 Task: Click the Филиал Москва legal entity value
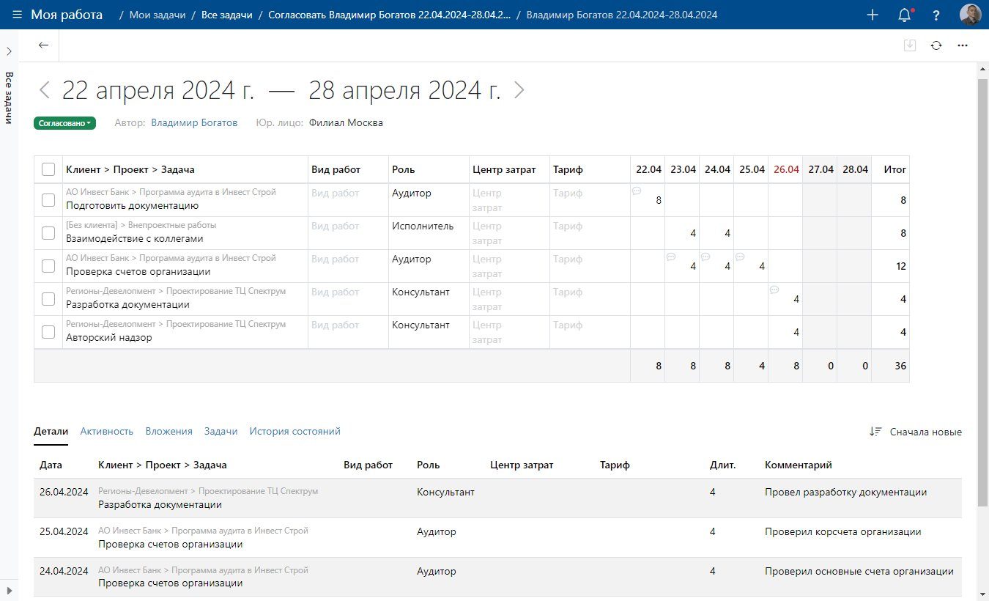[x=346, y=123]
